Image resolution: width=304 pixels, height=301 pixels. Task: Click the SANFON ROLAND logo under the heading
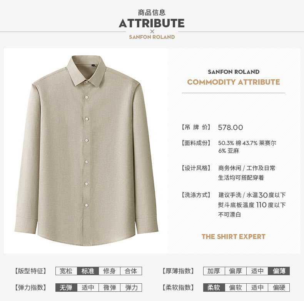152,37
